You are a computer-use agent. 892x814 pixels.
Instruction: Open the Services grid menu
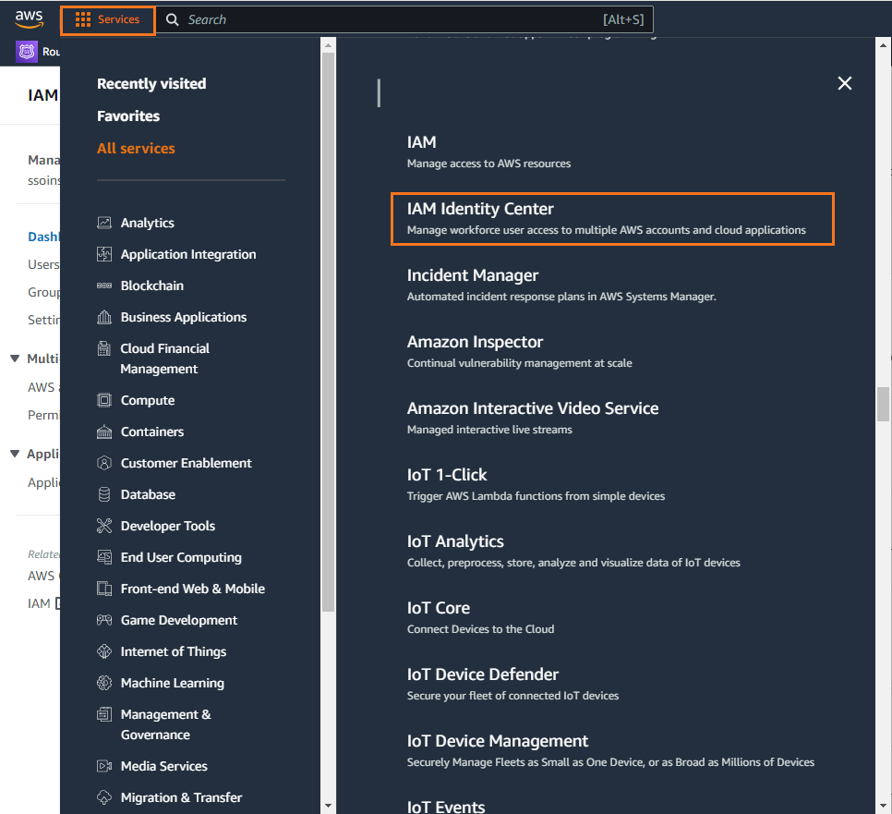pos(107,20)
